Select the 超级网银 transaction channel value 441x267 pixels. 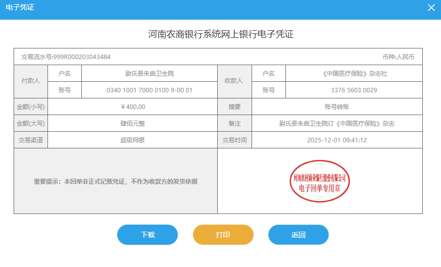point(133,140)
